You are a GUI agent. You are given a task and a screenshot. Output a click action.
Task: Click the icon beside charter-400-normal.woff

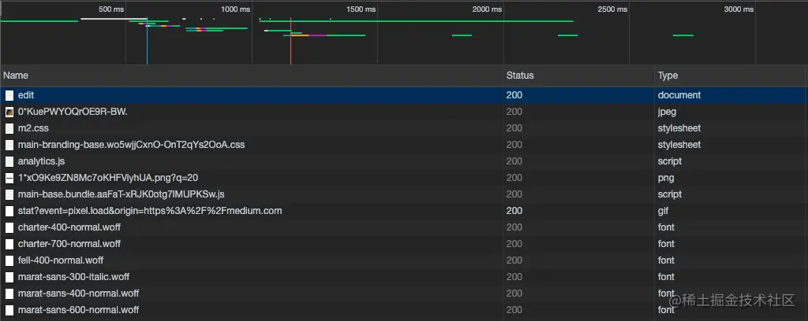click(9, 227)
